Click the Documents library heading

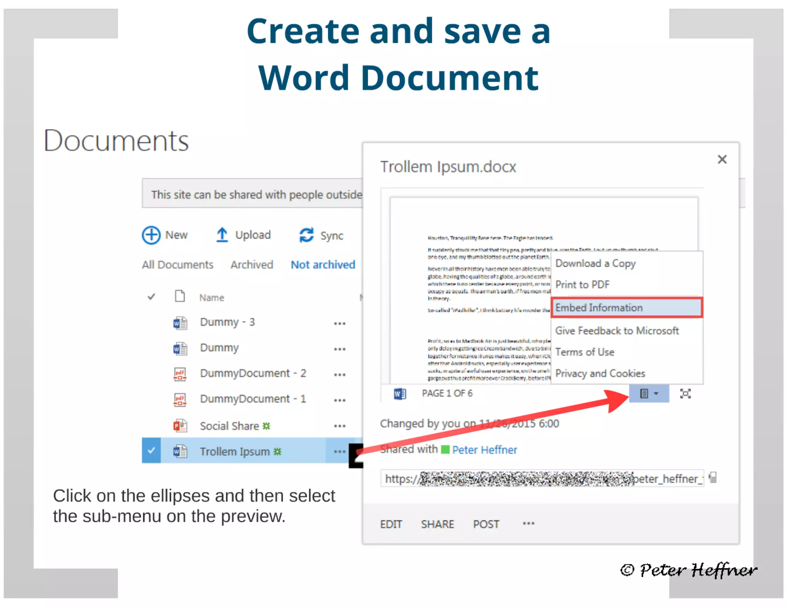pyautogui.click(x=116, y=140)
